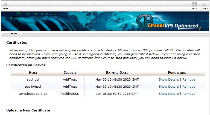
Task: Click the cPanel VPS Optimized logo
Action: [168, 22]
